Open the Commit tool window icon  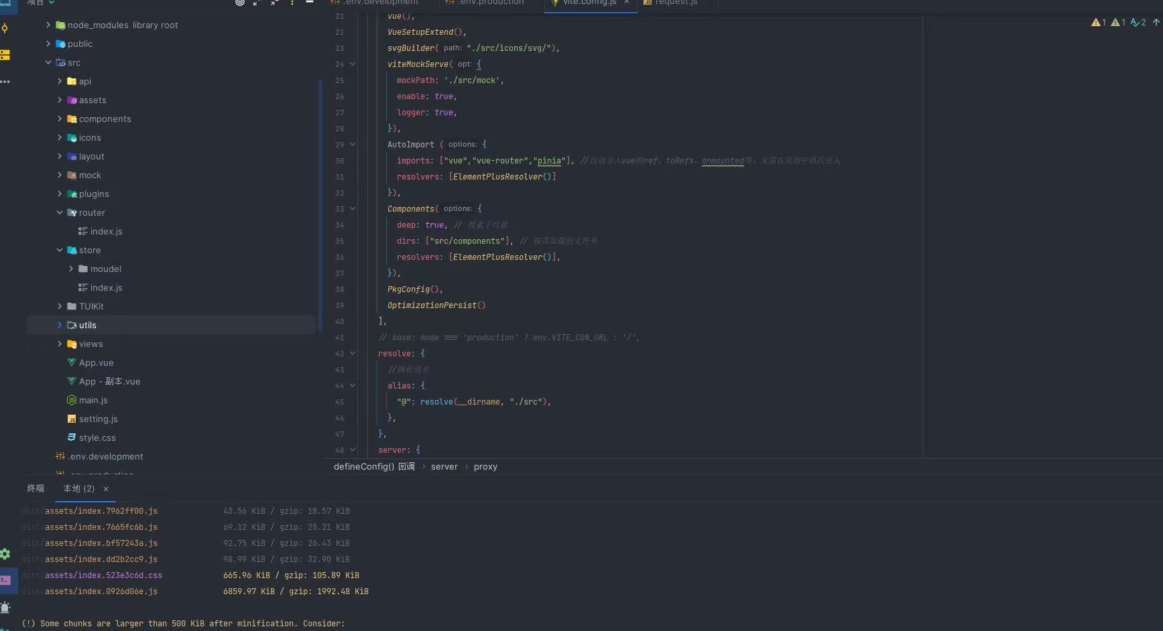(5, 28)
